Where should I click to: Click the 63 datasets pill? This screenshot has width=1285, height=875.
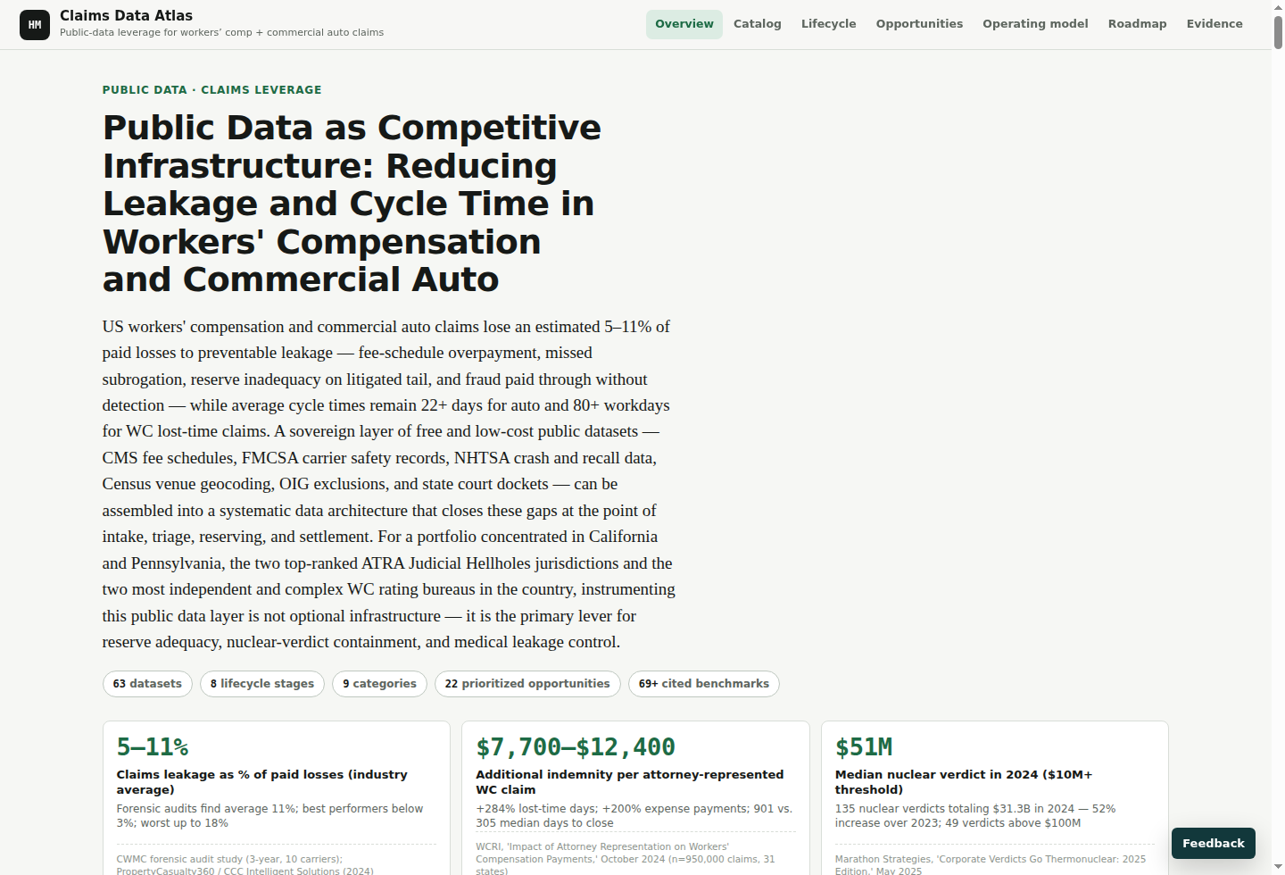147,684
